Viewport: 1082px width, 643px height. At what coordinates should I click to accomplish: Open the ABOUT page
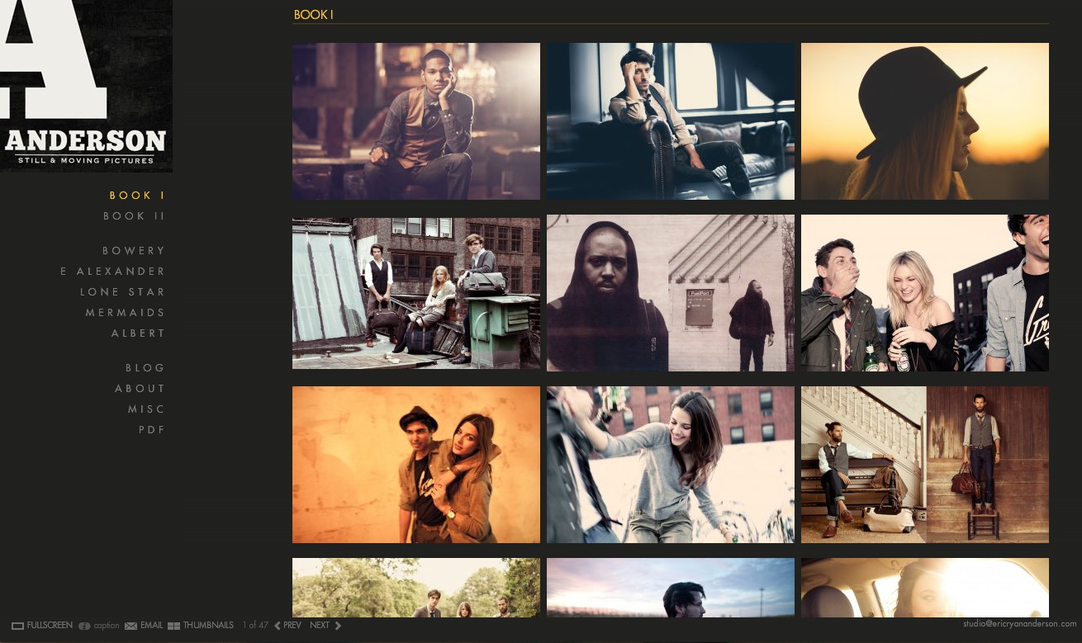click(x=140, y=389)
